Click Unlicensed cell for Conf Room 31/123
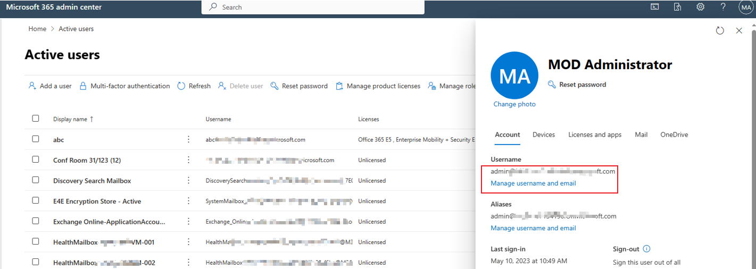 [372, 161]
